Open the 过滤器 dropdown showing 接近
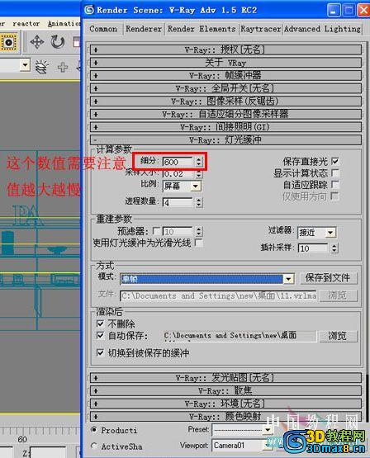The width and height of the screenshot is (370, 458). [x=317, y=233]
